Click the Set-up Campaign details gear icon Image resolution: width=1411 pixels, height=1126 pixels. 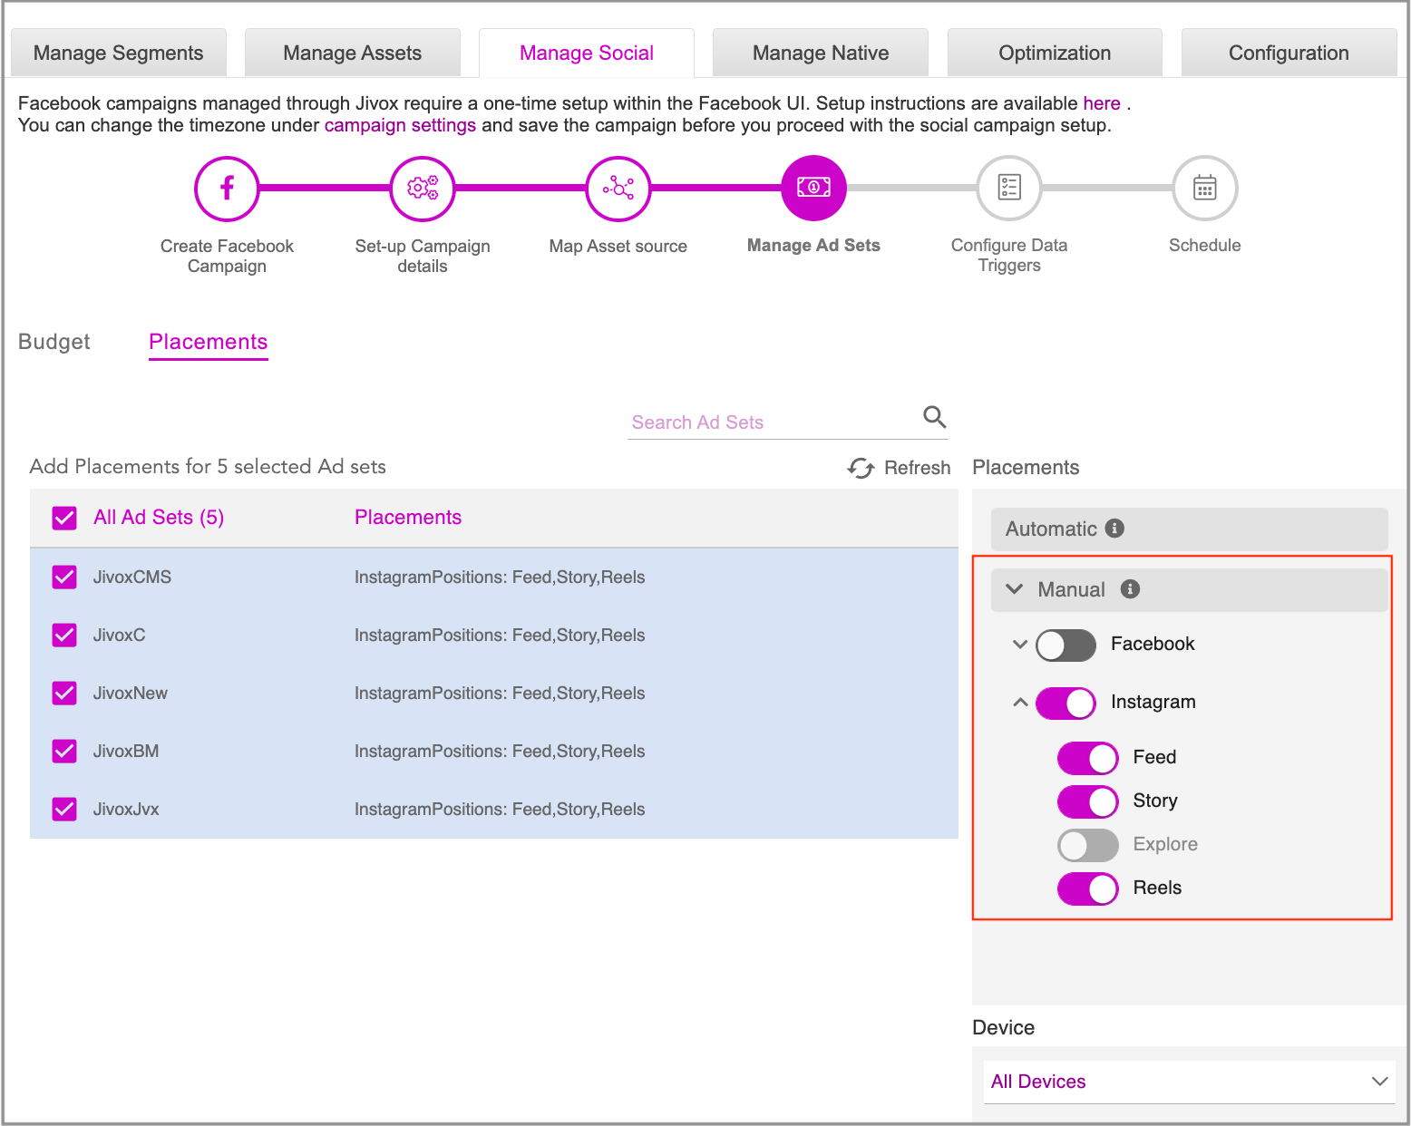tap(423, 189)
